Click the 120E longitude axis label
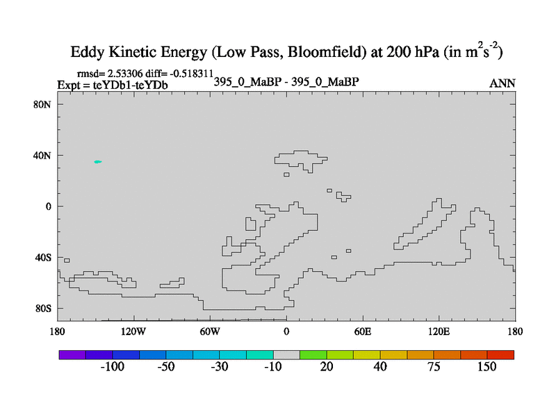 (x=439, y=331)
